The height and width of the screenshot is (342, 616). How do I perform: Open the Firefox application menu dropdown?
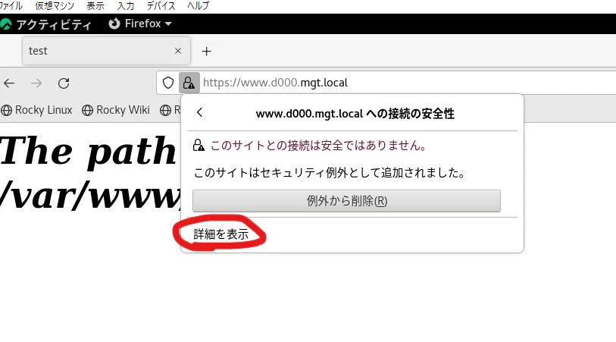(x=140, y=24)
